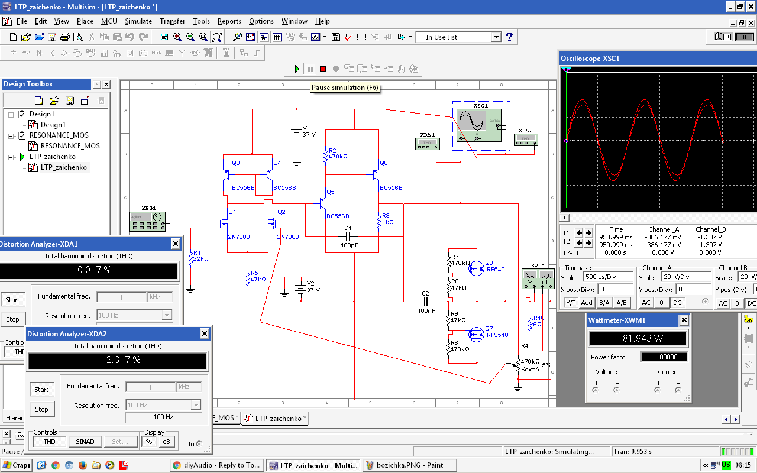The image size is (757, 473).
Task: Zoom in on the schematic
Action: [x=177, y=37]
